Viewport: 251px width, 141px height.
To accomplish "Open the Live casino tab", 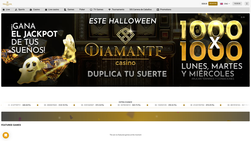I will pyautogui.click(x=52, y=10).
